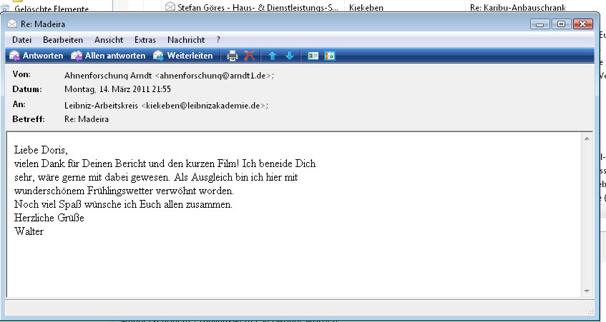Click the Antworten reply button
The height and width of the screenshot is (322, 606).
[36, 56]
